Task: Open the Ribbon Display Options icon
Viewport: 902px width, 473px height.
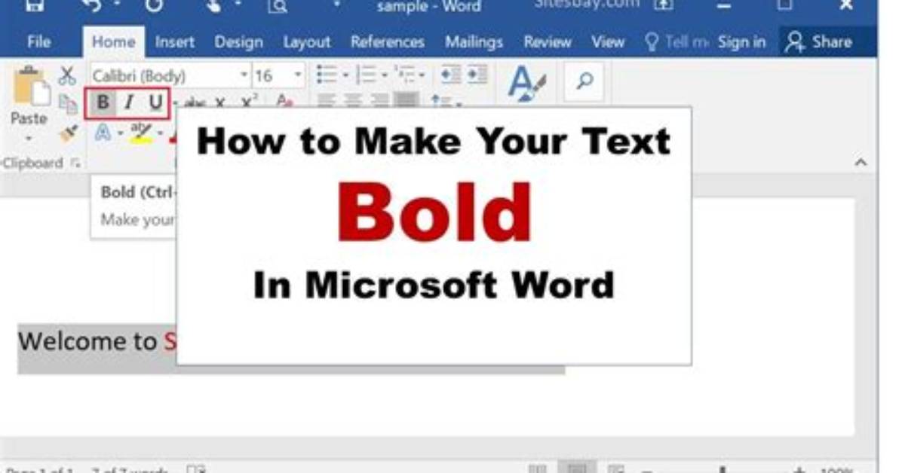Action: click(663, 5)
